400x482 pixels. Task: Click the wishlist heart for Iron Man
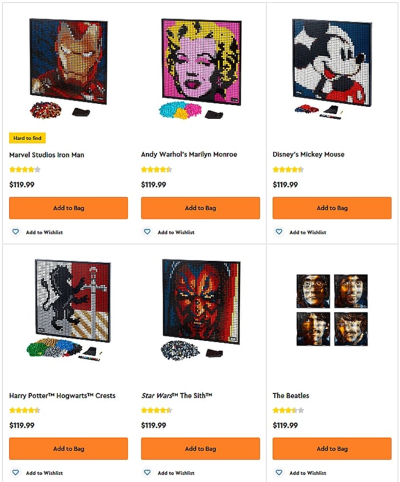click(15, 231)
